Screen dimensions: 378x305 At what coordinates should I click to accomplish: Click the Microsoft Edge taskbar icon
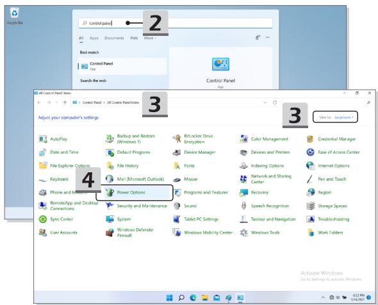[193, 298]
